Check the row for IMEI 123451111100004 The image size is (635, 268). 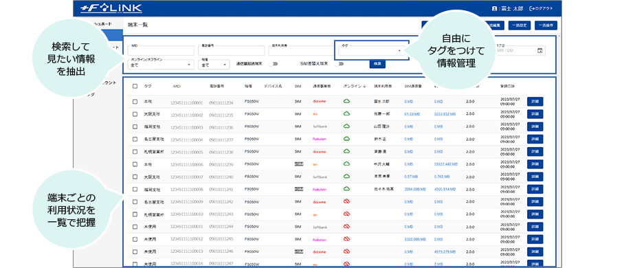coord(135,139)
